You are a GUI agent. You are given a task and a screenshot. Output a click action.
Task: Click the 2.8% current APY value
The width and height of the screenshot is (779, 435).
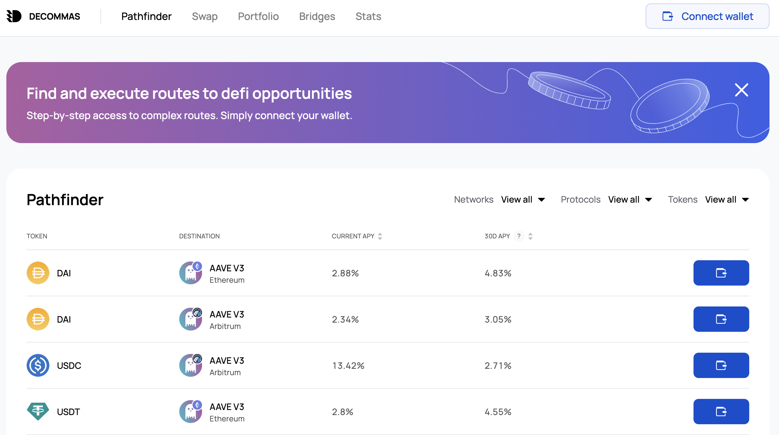(x=342, y=412)
